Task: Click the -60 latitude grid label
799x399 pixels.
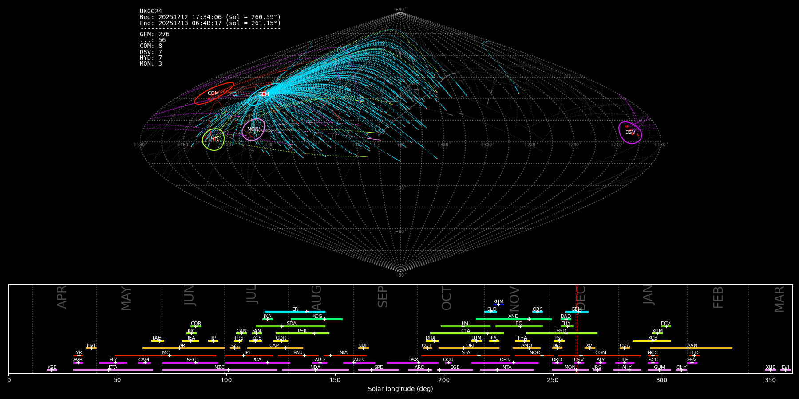Action: coord(400,232)
